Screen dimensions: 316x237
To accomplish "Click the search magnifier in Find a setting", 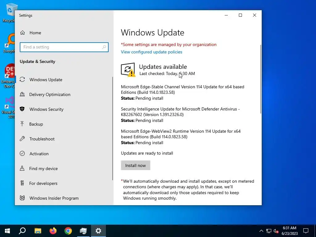I will tap(104, 47).
